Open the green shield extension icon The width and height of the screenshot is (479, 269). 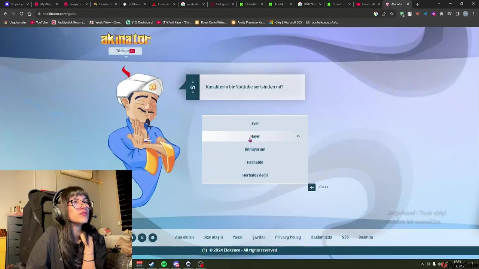(x=402, y=14)
